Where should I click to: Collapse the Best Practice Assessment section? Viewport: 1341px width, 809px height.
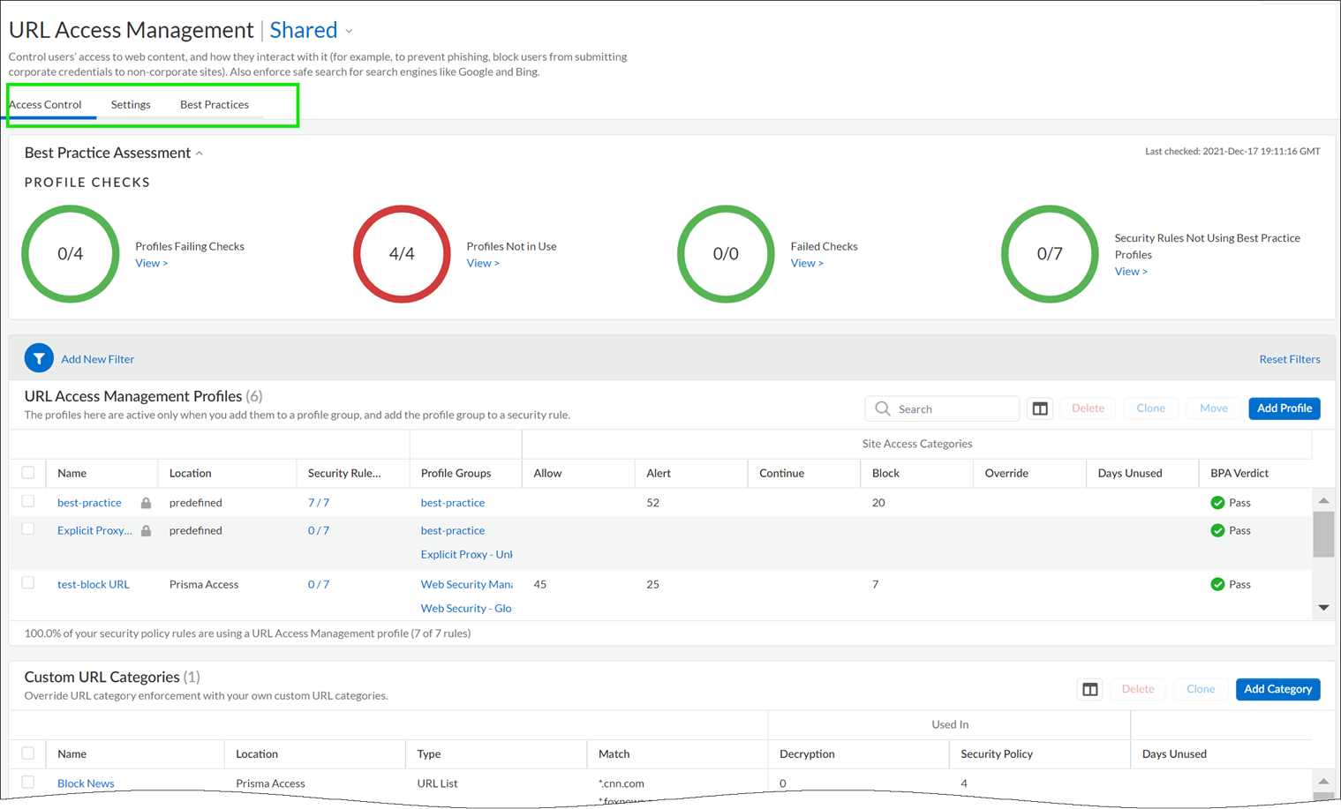pos(200,154)
